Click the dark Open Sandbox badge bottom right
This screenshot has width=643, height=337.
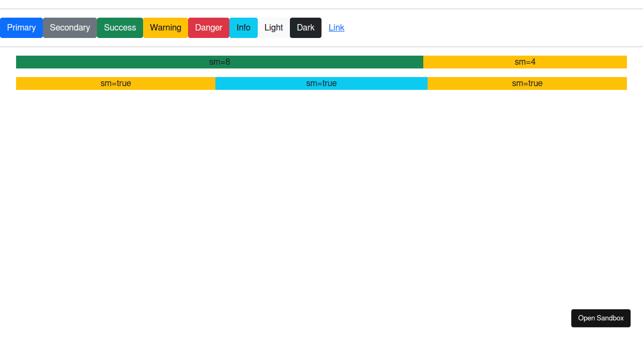(601, 318)
